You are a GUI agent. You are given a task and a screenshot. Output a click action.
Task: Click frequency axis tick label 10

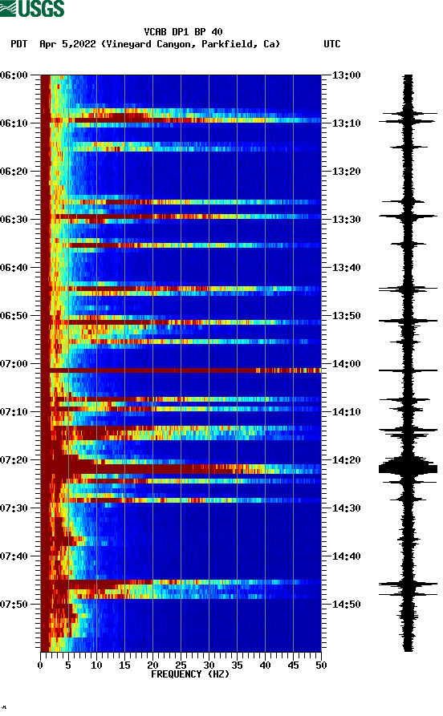tap(96, 665)
